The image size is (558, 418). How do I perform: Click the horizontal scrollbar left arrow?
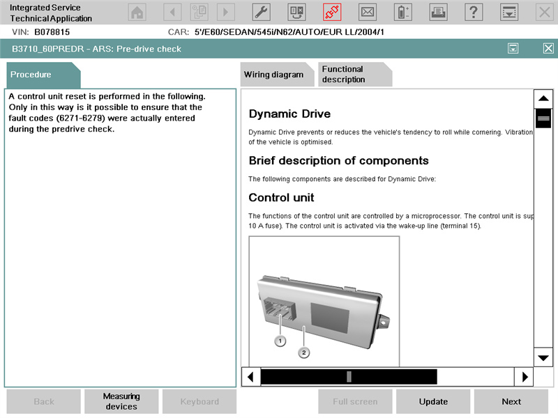[251, 377]
